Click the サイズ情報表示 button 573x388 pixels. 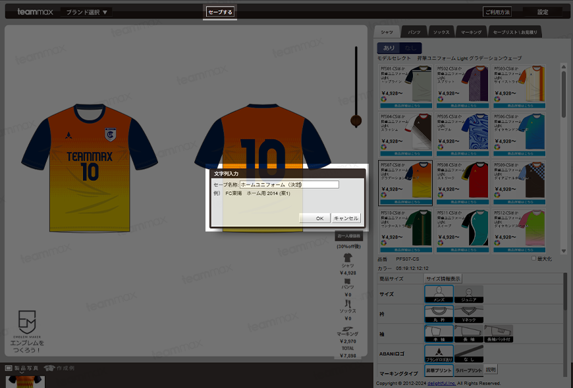[x=443, y=279]
